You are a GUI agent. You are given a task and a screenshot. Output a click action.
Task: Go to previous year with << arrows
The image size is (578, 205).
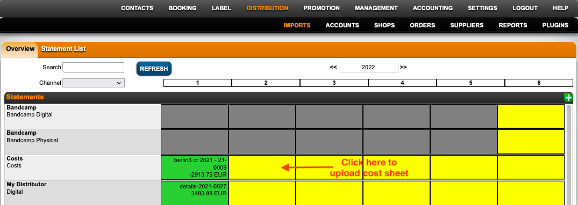(333, 68)
